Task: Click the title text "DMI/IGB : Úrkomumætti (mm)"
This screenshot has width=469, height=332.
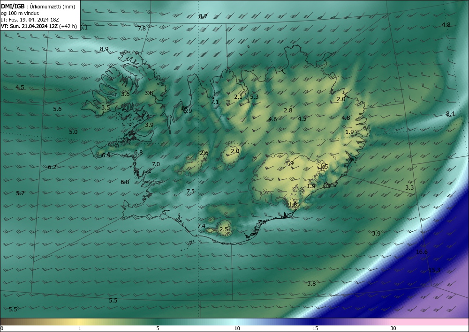Action: pos(38,7)
